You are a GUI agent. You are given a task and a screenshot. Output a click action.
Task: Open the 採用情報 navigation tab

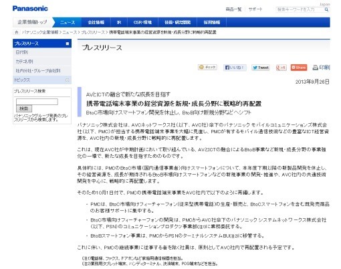(212, 22)
